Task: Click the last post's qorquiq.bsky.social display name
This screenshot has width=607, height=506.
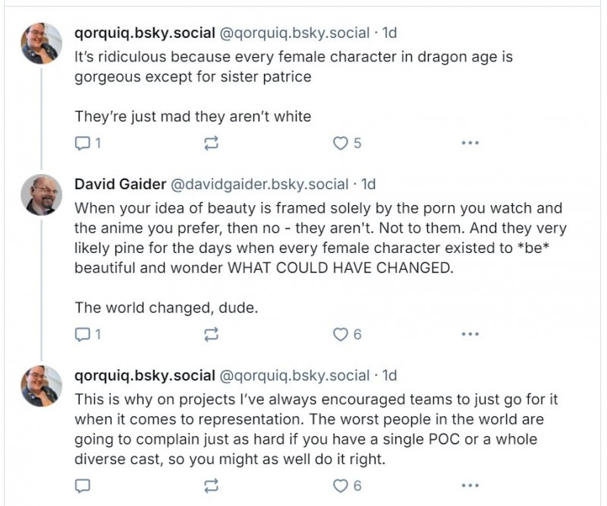Action: click(144, 375)
